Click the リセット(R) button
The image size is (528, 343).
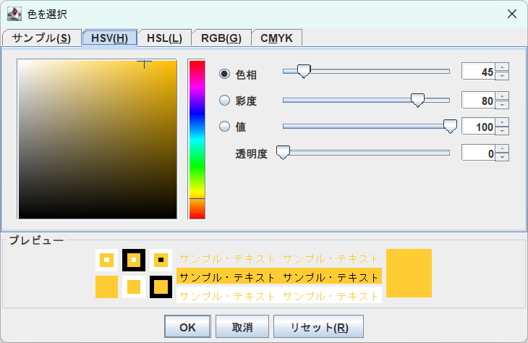(x=318, y=326)
